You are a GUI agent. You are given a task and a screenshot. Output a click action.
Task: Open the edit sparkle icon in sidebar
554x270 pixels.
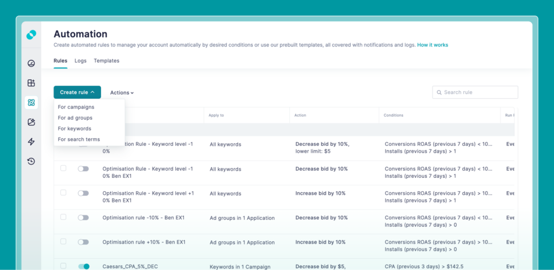[x=31, y=123]
